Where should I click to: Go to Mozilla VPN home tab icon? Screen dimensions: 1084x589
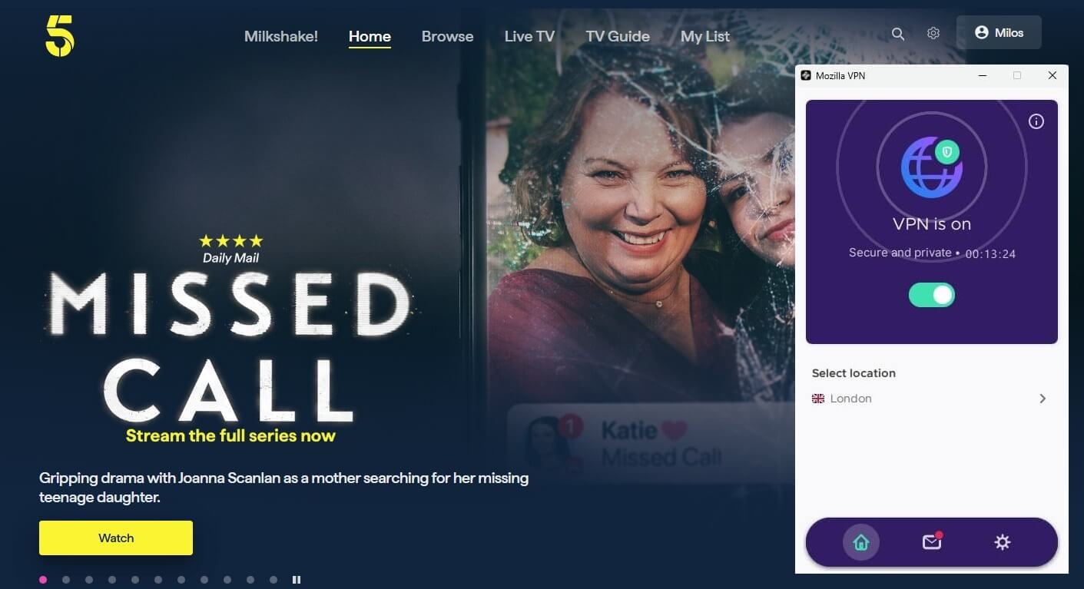[x=861, y=542]
